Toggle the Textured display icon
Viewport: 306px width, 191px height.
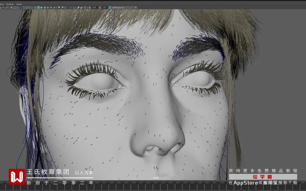[48, 8]
